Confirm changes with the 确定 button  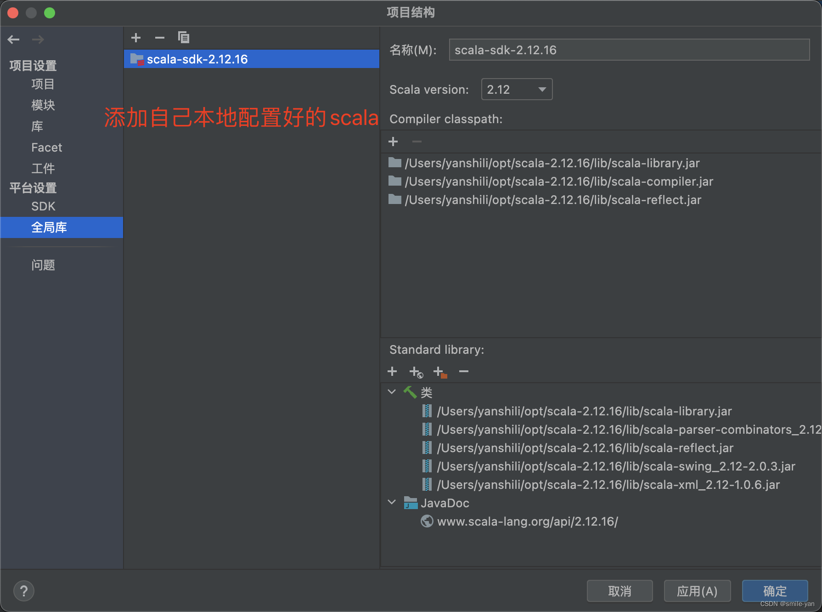[775, 591]
